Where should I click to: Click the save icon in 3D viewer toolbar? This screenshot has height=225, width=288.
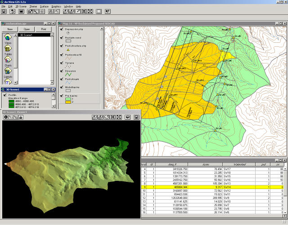[136, 117]
